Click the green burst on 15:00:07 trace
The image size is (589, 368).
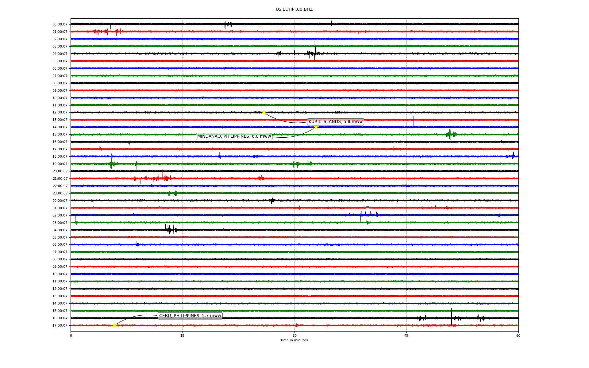coord(450,134)
